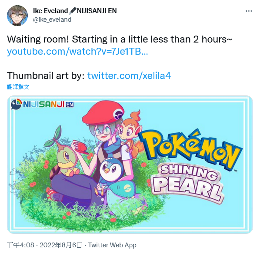260x256 pixels.
Task: Click the 2022年8月6日 date
Action: (x=61, y=245)
